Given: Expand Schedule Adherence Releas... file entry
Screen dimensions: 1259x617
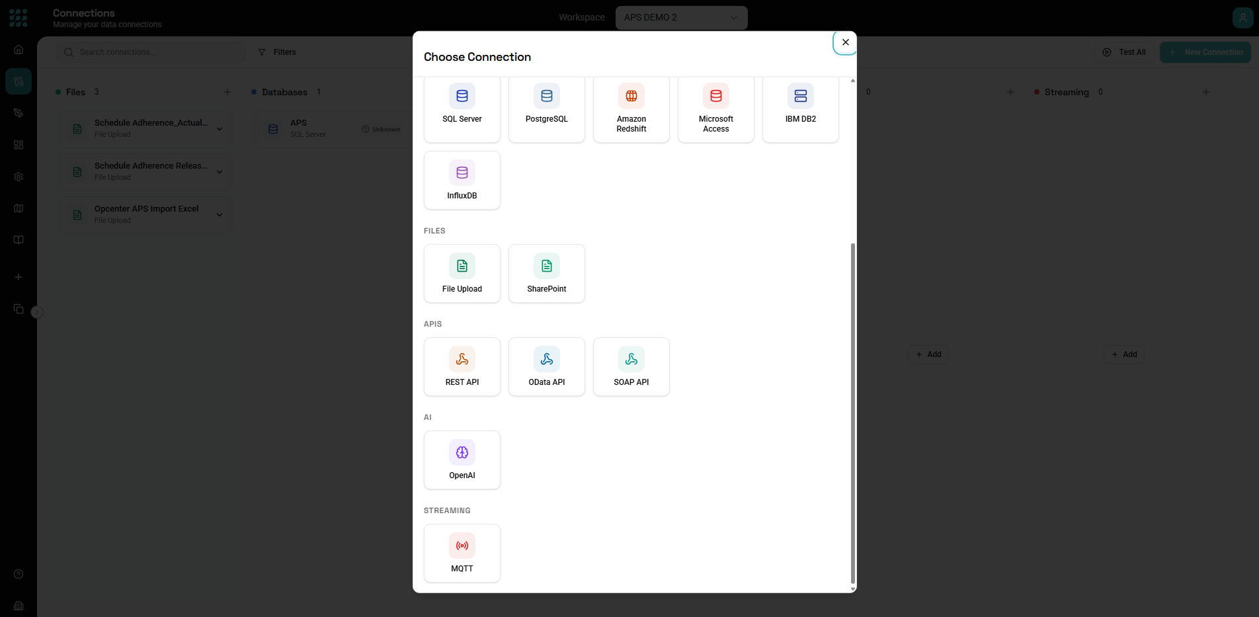Looking at the screenshot, I should pos(220,172).
